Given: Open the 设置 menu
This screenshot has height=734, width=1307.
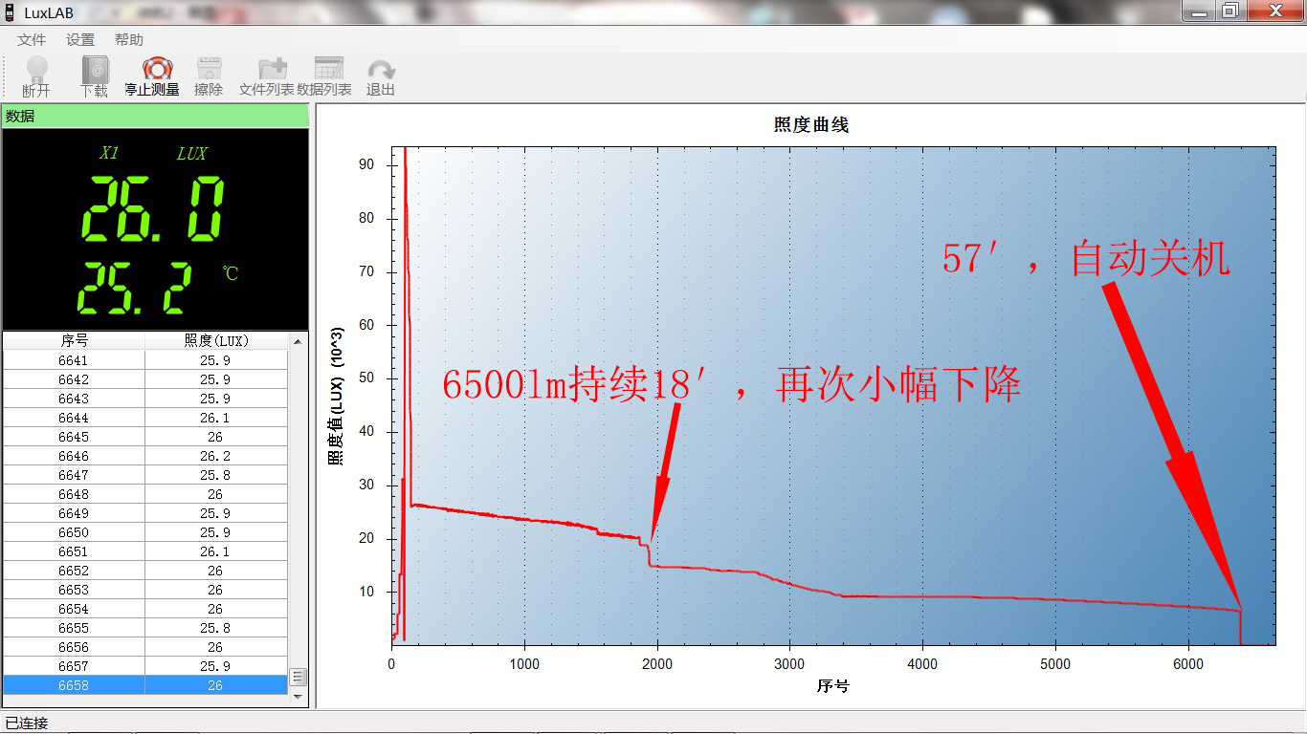Looking at the screenshot, I should tap(80, 40).
